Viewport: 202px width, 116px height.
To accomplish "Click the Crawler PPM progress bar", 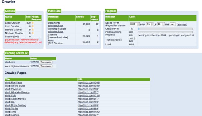I will click(165, 29).
